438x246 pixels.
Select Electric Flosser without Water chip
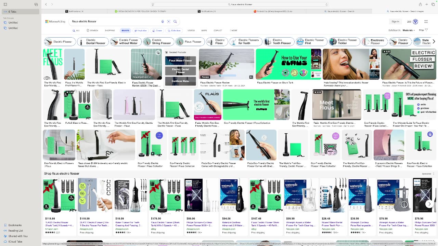tap(126, 42)
